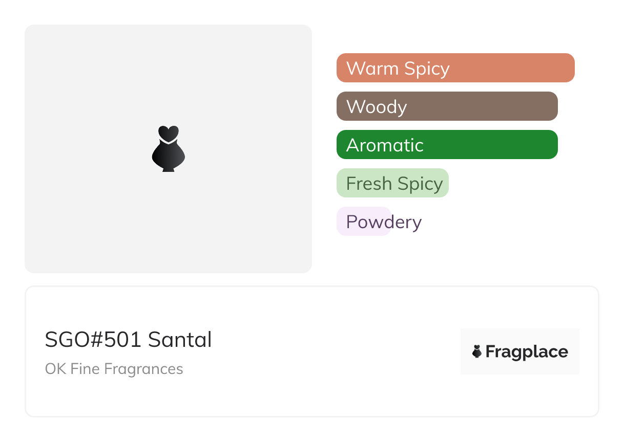Click the "Aromatic" text label
This screenshot has width=624, height=442.
pyautogui.click(x=385, y=145)
